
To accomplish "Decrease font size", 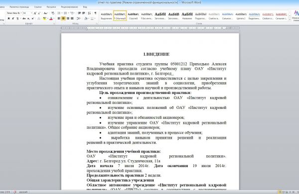I will (39, 13).
